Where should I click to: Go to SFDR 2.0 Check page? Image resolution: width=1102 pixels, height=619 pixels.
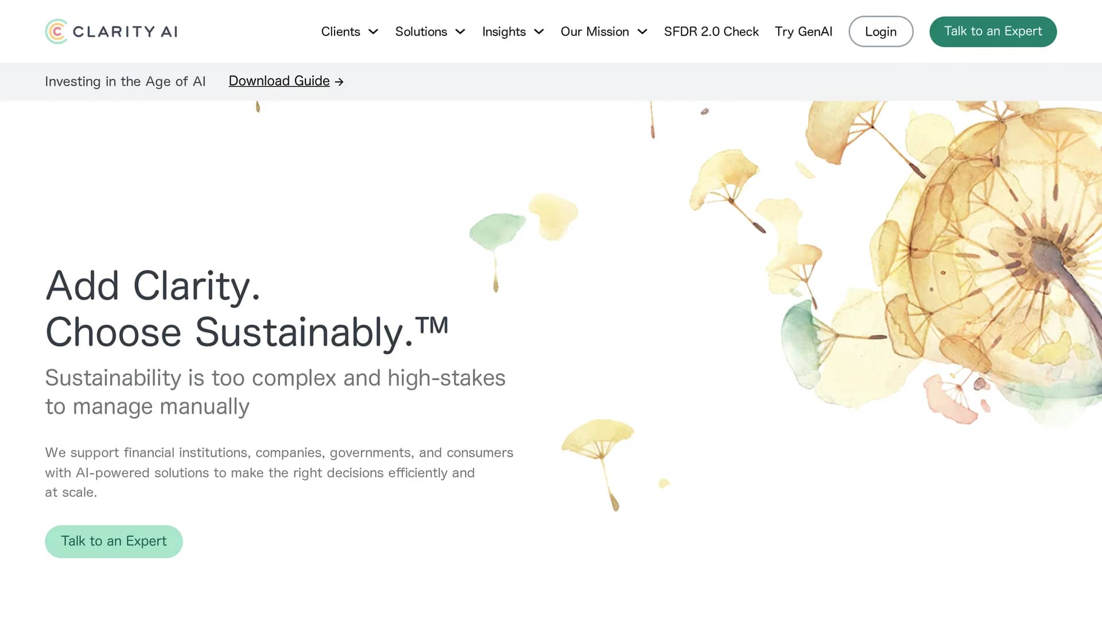pyautogui.click(x=711, y=32)
